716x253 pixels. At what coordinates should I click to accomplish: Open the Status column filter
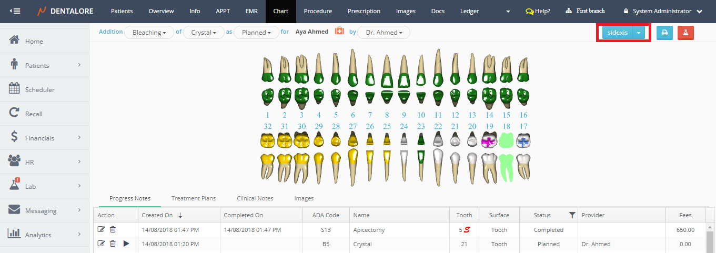pyautogui.click(x=572, y=215)
